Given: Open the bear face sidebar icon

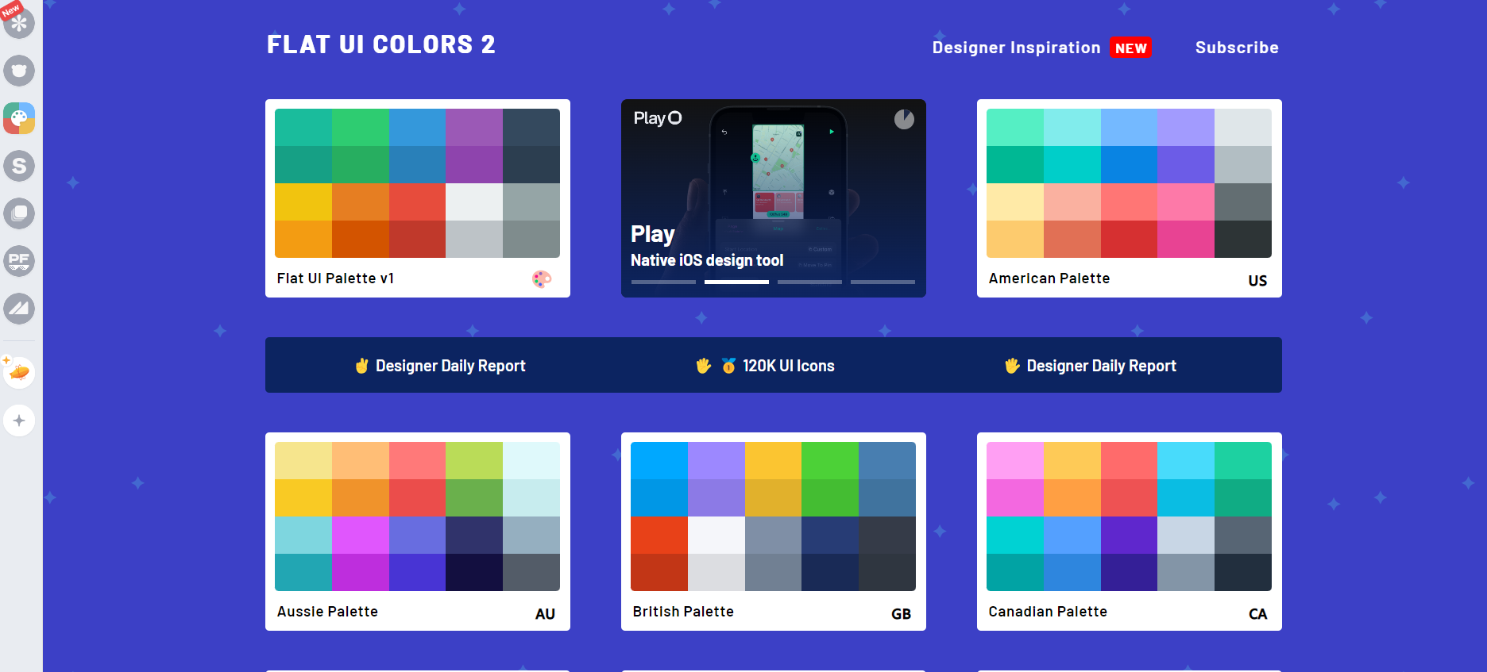Looking at the screenshot, I should pyautogui.click(x=19, y=71).
